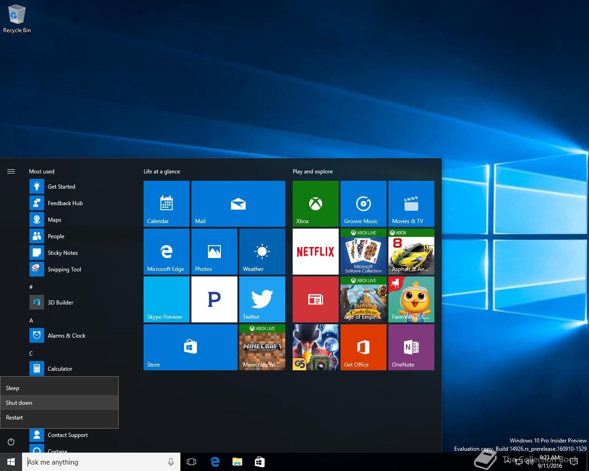
Task: Open the volume icon in tray
Action: point(530,462)
